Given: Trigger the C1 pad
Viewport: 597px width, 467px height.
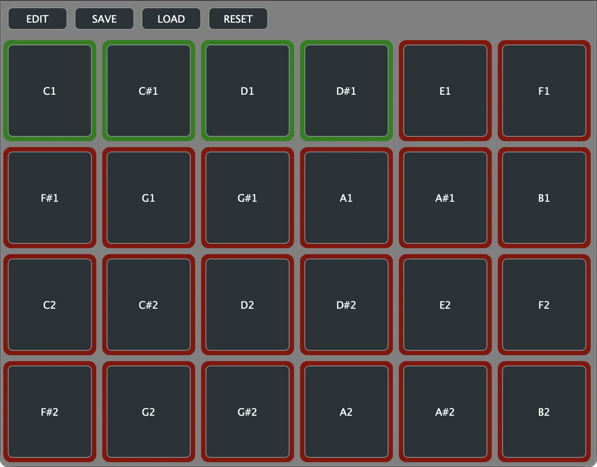Looking at the screenshot, I should (50, 90).
